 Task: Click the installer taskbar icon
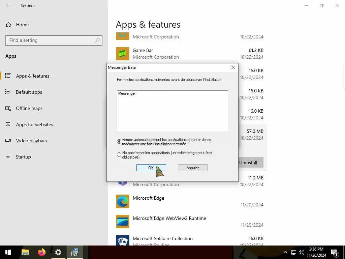[x=75, y=252]
